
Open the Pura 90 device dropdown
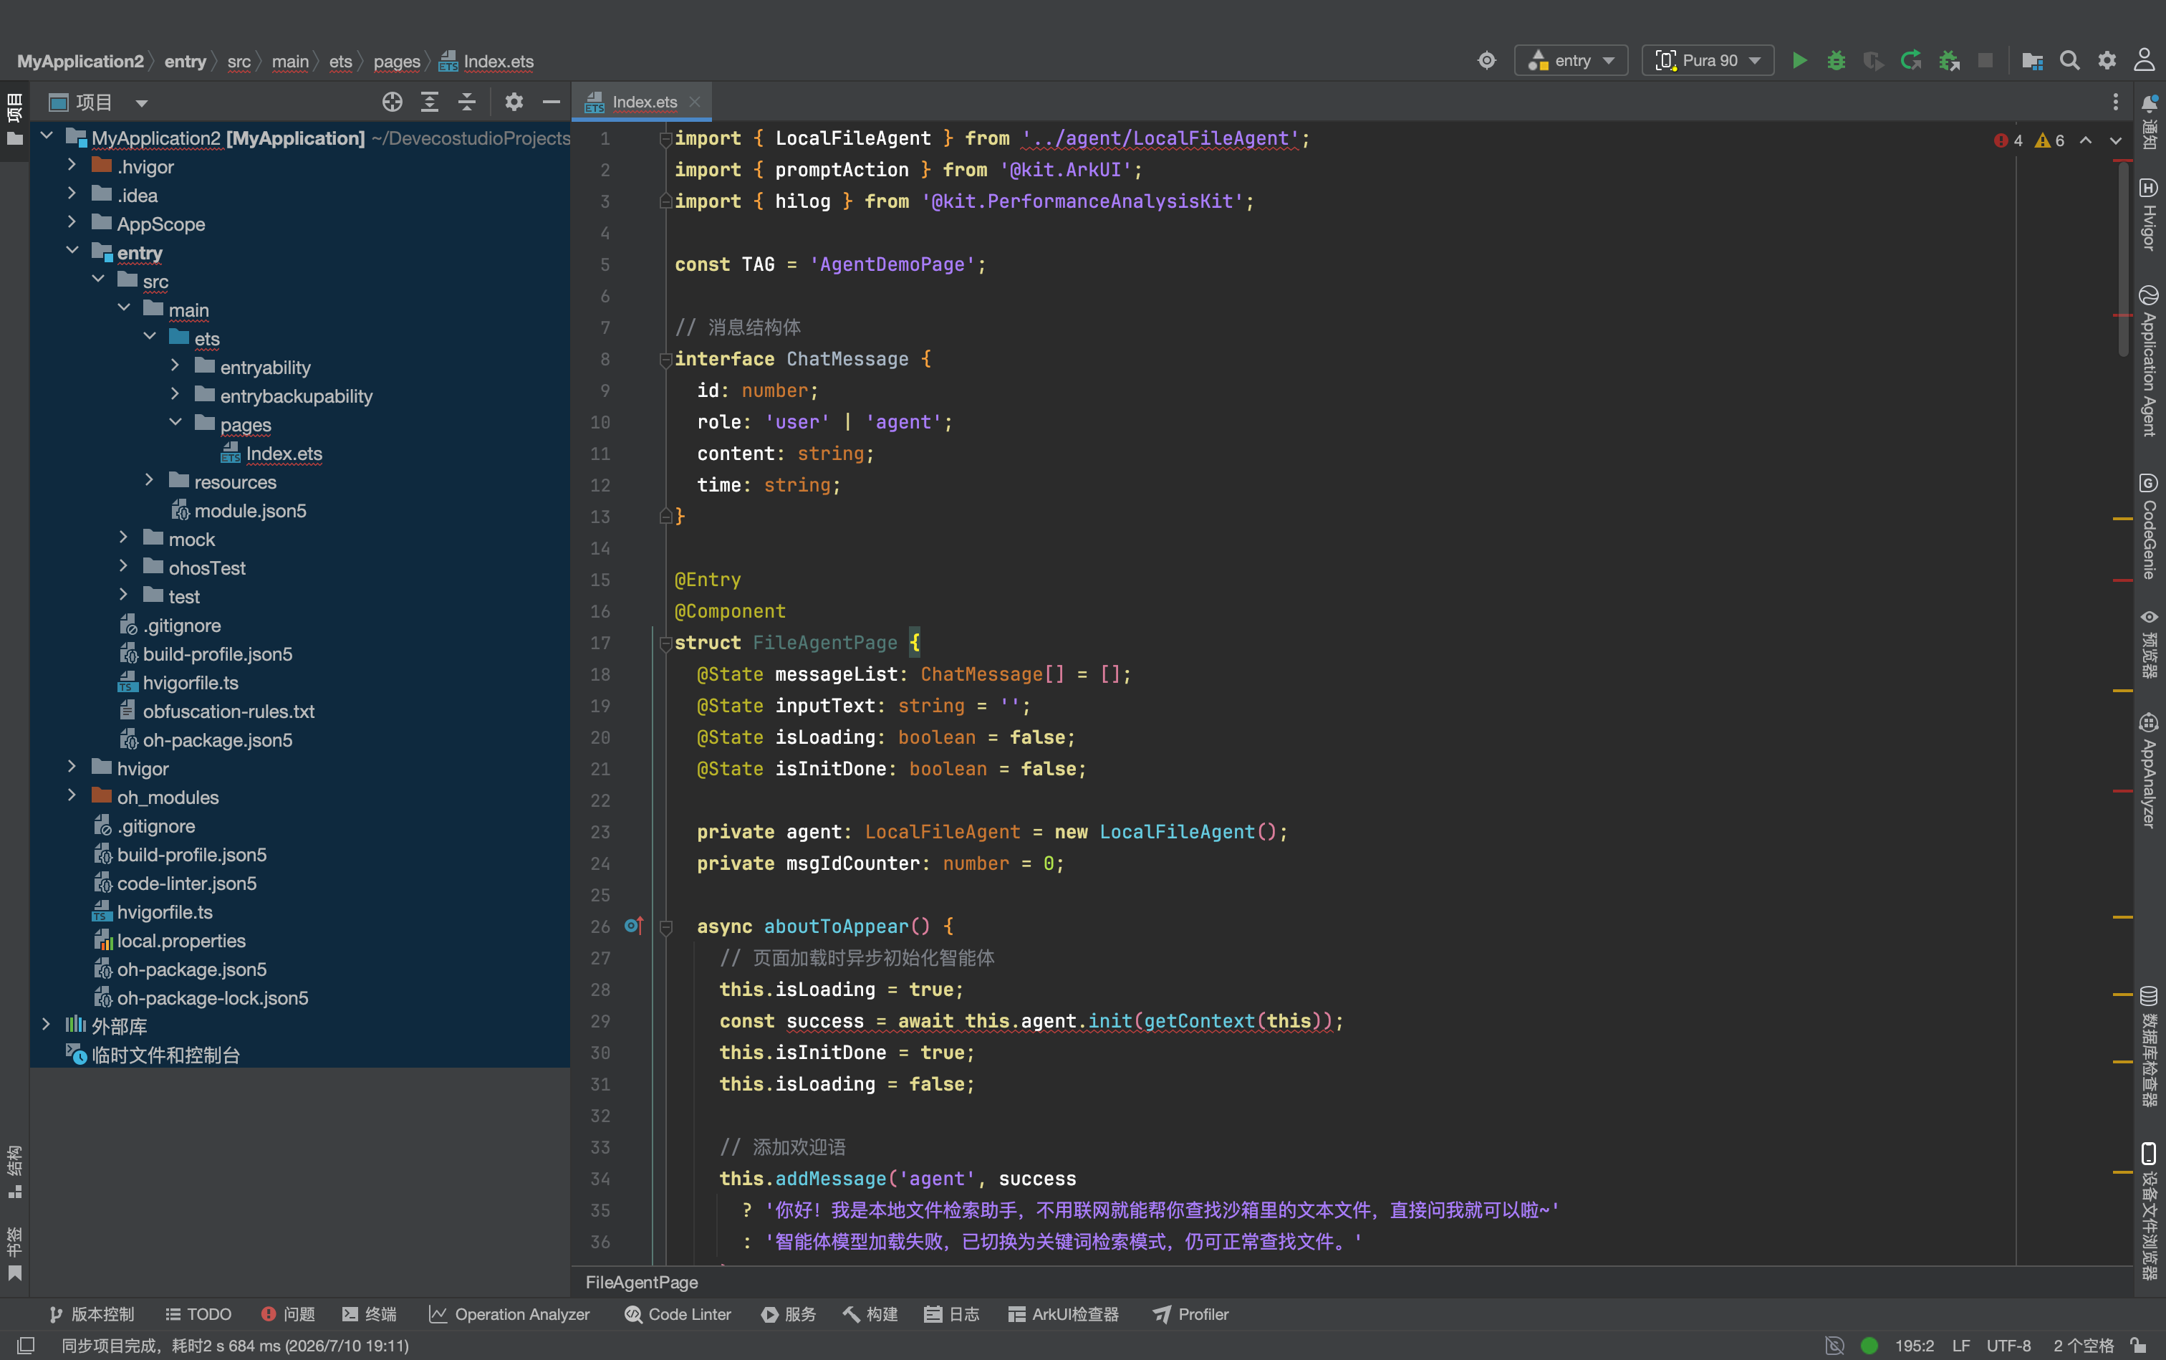click(x=1708, y=60)
